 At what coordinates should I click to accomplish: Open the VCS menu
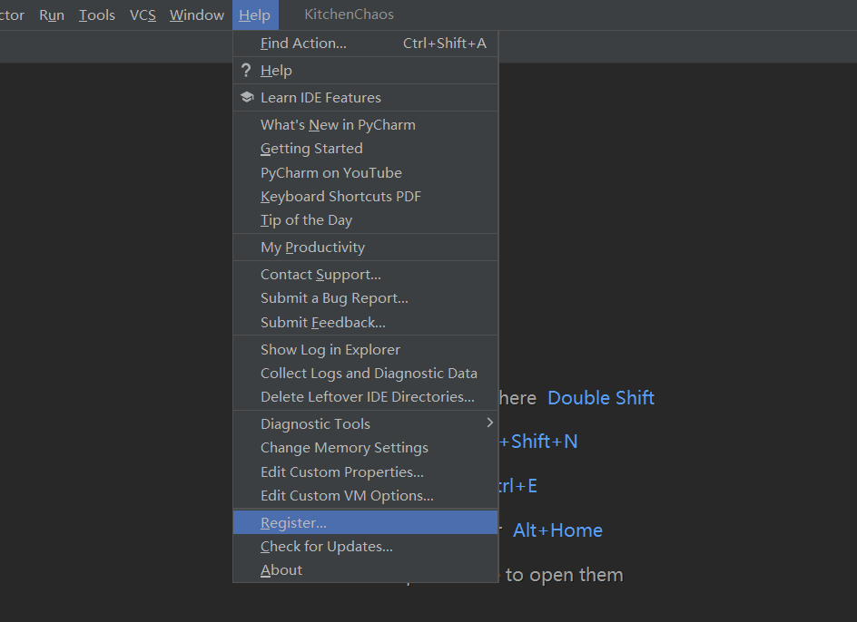click(143, 15)
